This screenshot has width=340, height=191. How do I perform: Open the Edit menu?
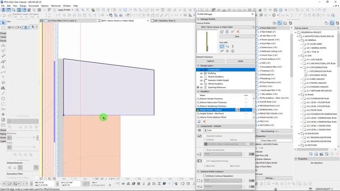[x=8, y=6]
